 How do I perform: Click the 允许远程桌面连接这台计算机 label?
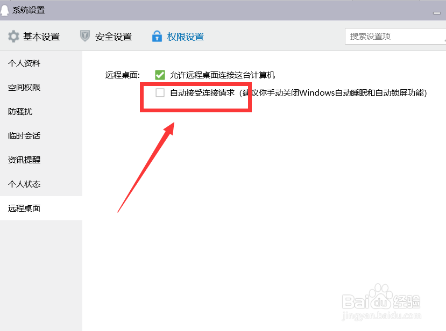(x=222, y=75)
